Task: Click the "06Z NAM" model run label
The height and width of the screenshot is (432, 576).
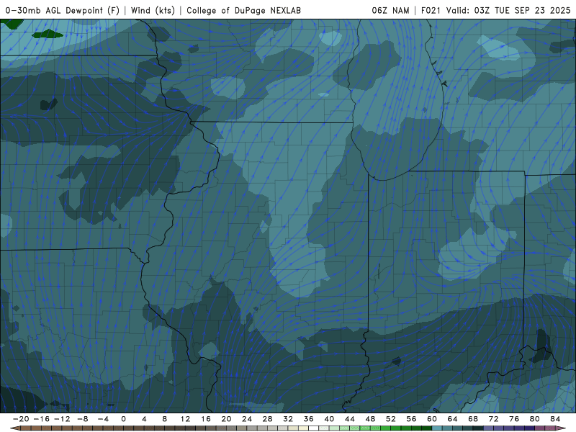Action: tap(390, 10)
